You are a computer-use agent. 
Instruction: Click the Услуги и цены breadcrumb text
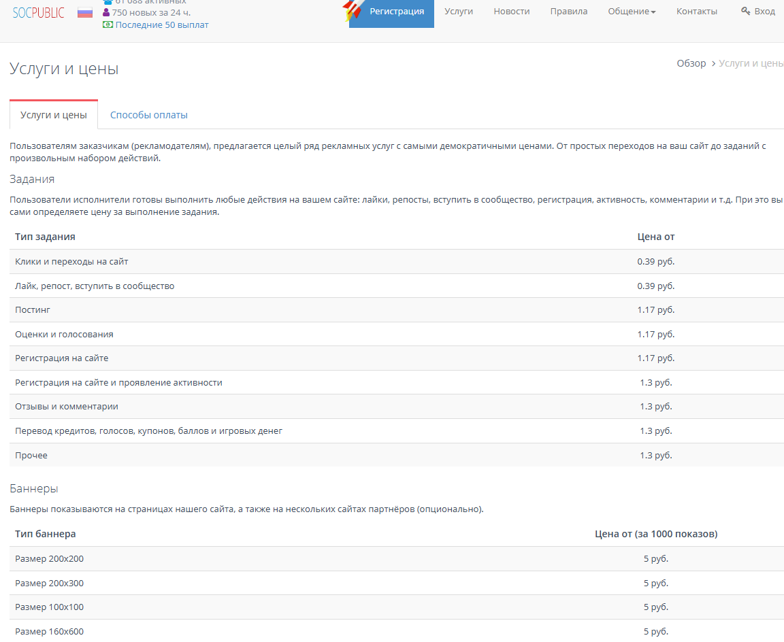pyautogui.click(x=751, y=63)
